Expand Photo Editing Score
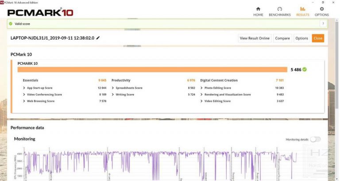Viewport: 340px width, 181px height. click(201, 88)
